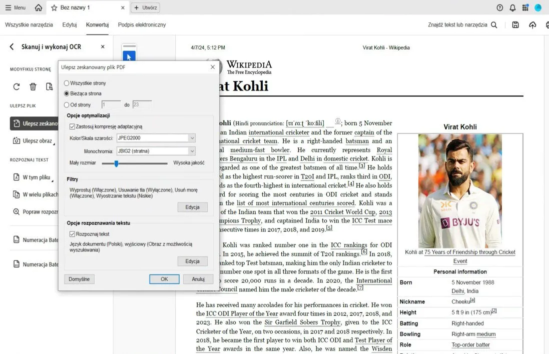The width and height of the screenshot is (549, 354).
Task: Open the Menu in top-left corner
Action: tap(14, 7)
